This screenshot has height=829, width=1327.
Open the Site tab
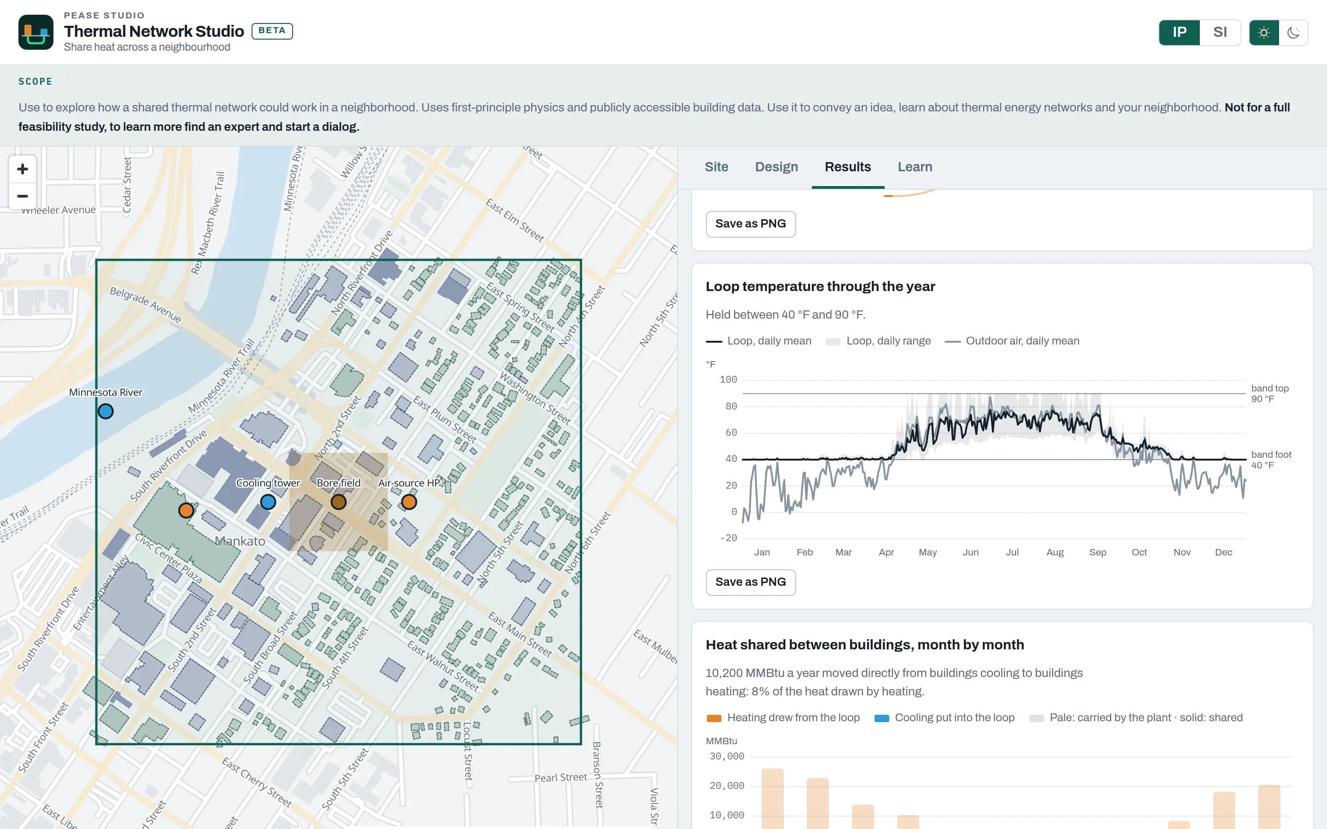tap(716, 167)
